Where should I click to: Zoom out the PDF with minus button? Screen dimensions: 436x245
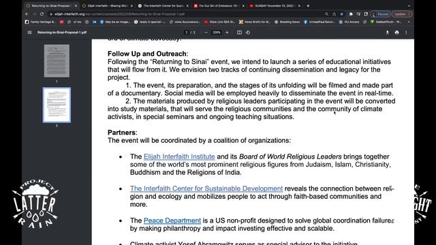[x=206, y=33]
